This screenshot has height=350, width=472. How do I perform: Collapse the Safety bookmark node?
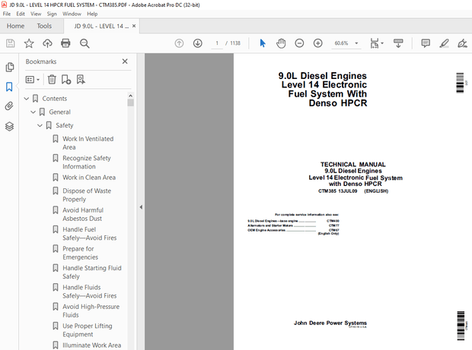pos(40,125)
